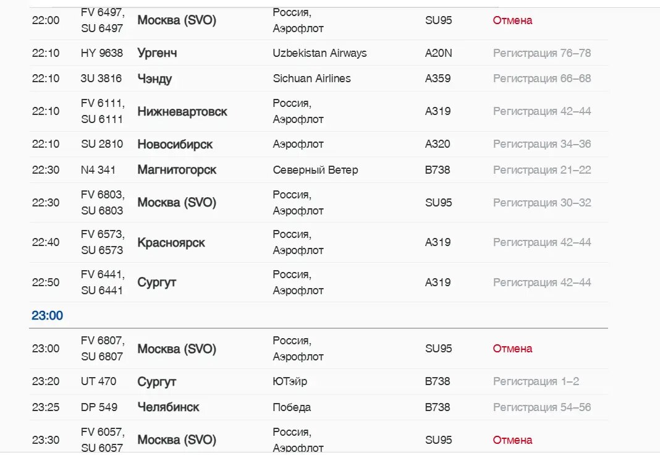Open the Красноярск flight destination
Viewport: 660px width, 463px height.
pyautogui.click(x=171, y=242)
